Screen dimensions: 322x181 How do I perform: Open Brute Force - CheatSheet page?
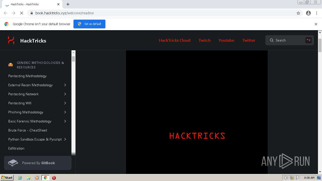28,130
